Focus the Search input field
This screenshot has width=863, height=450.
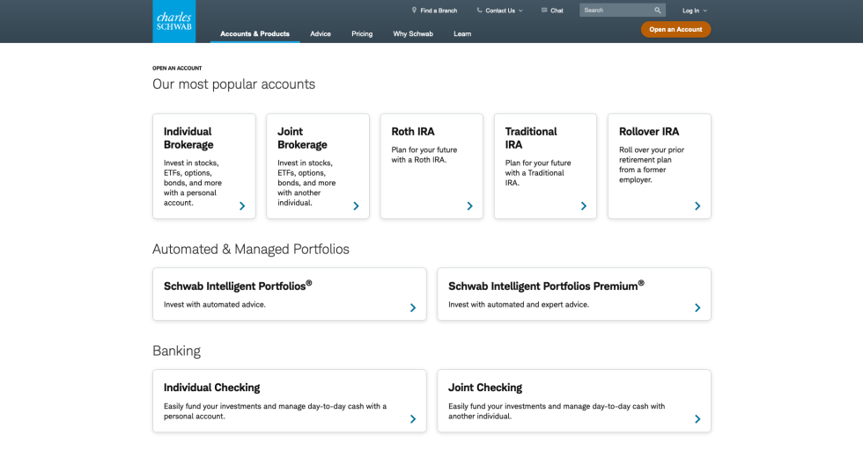615,11
